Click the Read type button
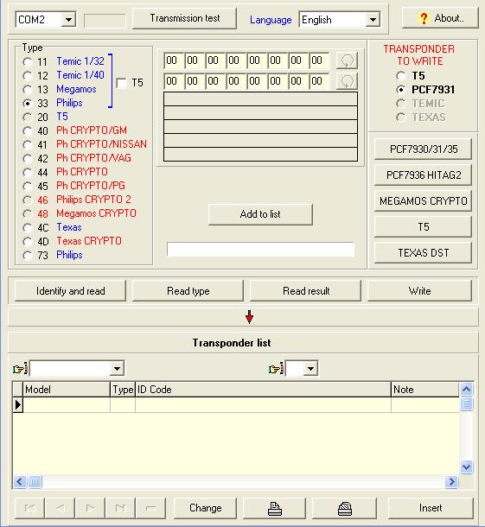Image resolution: width=485 pixels, height=527 pixels. [188, 291]
